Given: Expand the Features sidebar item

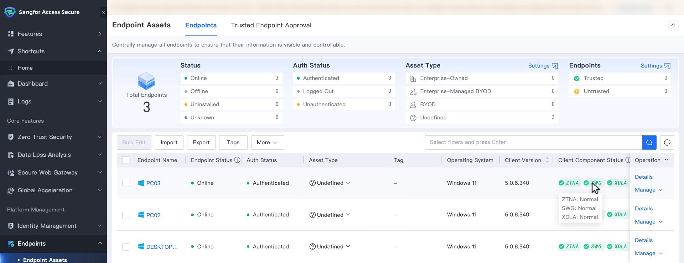Looking at the screenshot, I should point(53,34).
